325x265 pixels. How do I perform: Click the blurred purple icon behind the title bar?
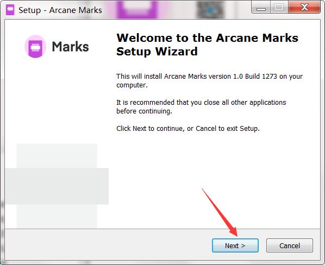point(136,9)
